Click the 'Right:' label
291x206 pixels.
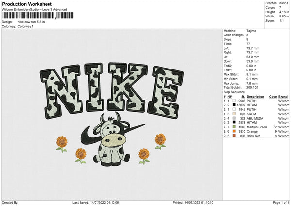coord(227,52)
